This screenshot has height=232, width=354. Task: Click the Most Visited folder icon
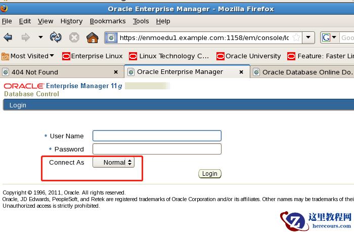tap(5, 56)
